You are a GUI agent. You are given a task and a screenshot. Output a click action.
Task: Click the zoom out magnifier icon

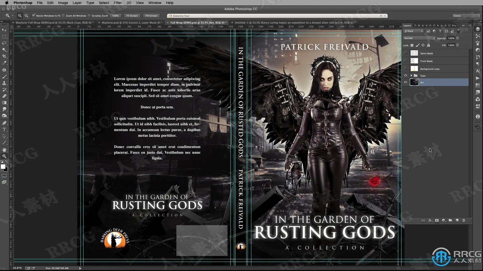pyautogui.click(x=26, y=16)
